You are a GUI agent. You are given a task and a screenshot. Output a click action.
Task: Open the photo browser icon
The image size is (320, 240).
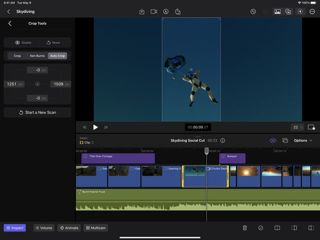(x=277, y=11)
